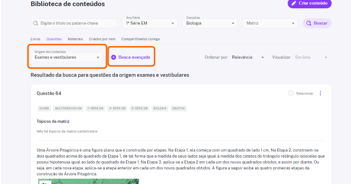Click the 2ª SÉRIE EM tag
Screen dimensions: 351x184
(x=117, y=108)
